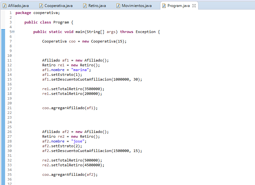This screenshot has width=255, height=185.
Task: Click 're2.setTotalRetiro(4500000);' line
Action: pos(73,165)
